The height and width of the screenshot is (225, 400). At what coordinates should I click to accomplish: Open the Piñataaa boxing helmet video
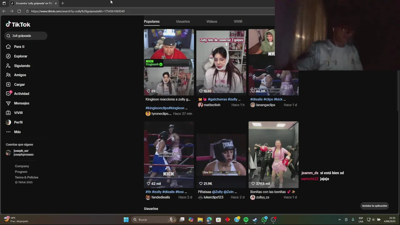pyautogui.click(x=221, y=155)
